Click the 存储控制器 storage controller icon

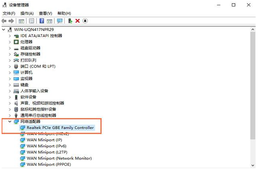click(16, 54)
